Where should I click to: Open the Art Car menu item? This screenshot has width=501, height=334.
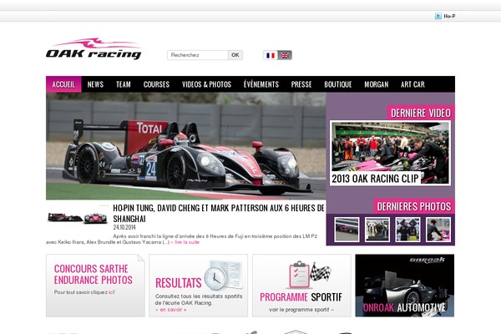pyautogui.click(x=412, y=84)
